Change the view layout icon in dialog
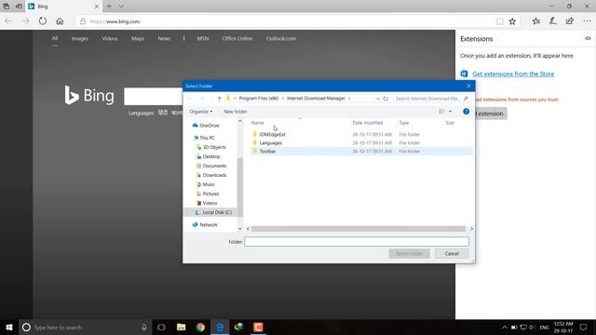Screen dimensions: 596x335 pyautogui.click(x=441, y=112)
